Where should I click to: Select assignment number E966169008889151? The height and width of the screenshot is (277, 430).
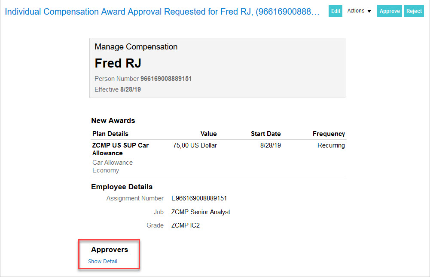click(199, 198)
